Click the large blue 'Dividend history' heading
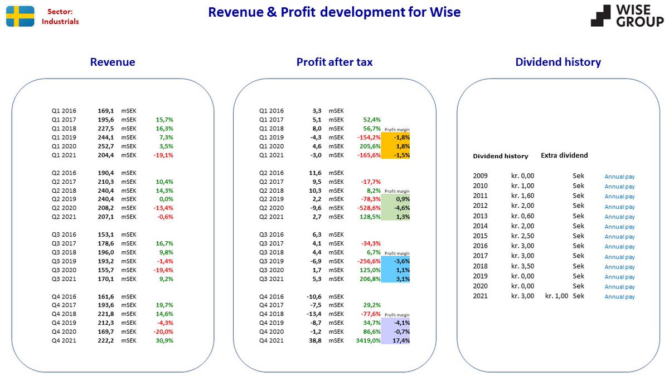This screenshot has height=376, width=669. (558, 62)
